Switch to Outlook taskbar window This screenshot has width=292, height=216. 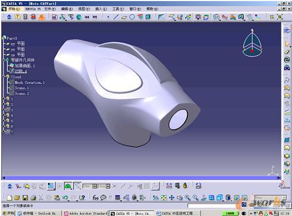coord(39,213)
